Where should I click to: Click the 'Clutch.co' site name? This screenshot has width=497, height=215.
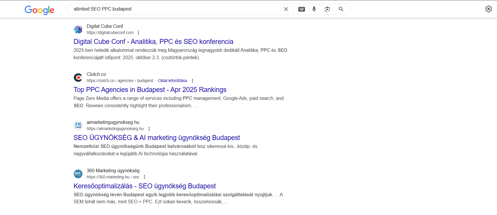pos(96,74)
